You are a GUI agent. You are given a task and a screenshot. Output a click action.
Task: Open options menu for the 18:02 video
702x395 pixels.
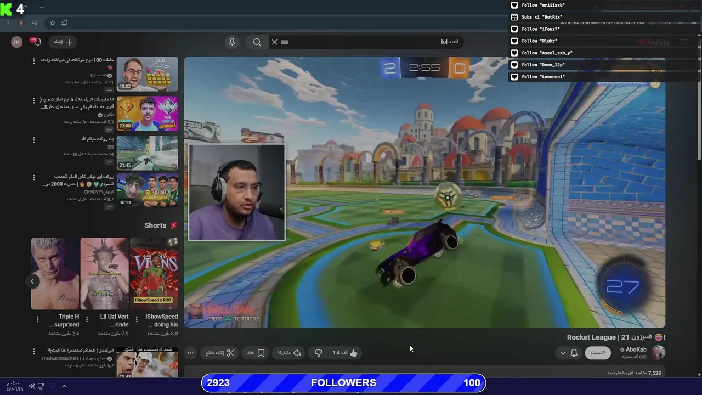[x=34, y=61]
